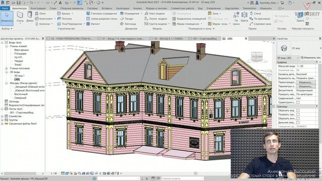The width and height of the screenshot is (322, 181).
Task: Close the (3D) view tab
Action: [x=246, y=39]
